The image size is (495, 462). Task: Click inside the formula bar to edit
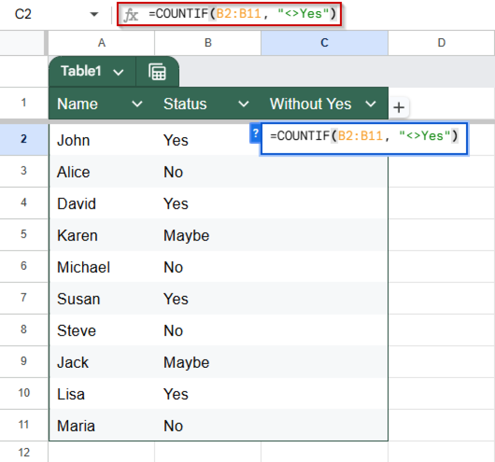pyautogui.click(x=242, y=14)
